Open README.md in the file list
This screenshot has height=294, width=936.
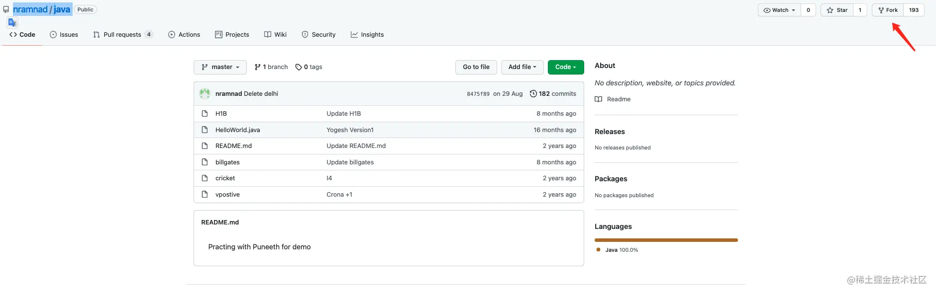coord(233,146)
